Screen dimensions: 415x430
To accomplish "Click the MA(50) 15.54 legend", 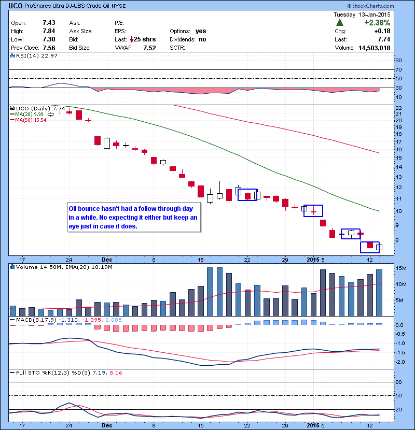I will tap(31, 120).
